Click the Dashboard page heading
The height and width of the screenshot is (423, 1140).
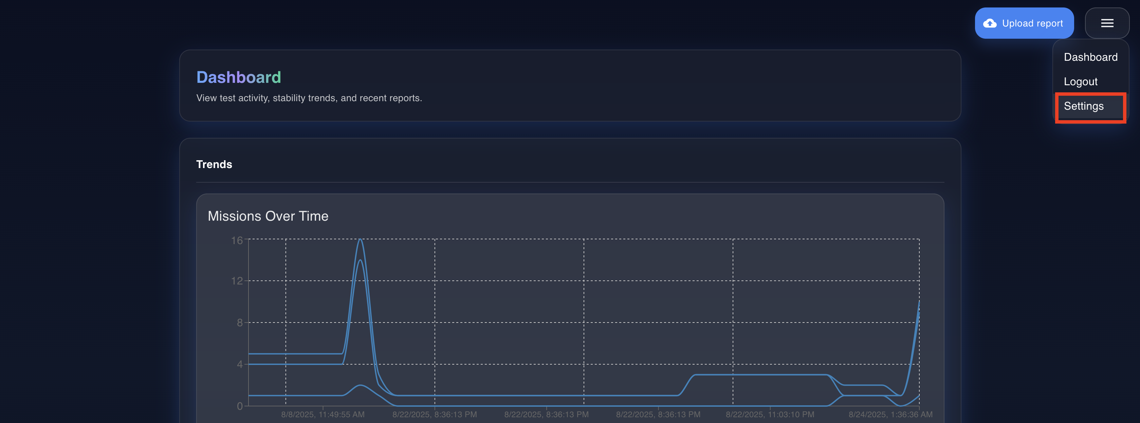click(239, 77)
